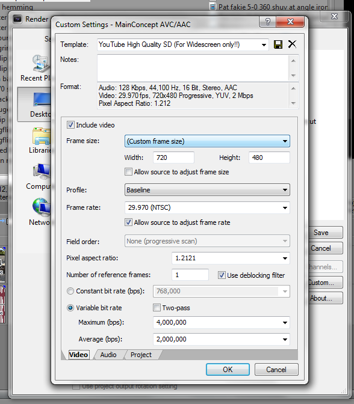354x404 pixels.
Task: Click the Width input field
Action: 173,158
